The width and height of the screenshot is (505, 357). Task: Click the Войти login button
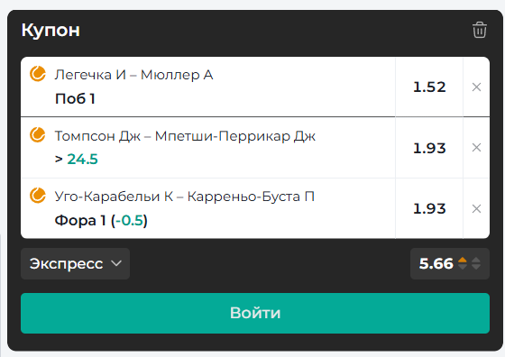click(x=255, y=313)
